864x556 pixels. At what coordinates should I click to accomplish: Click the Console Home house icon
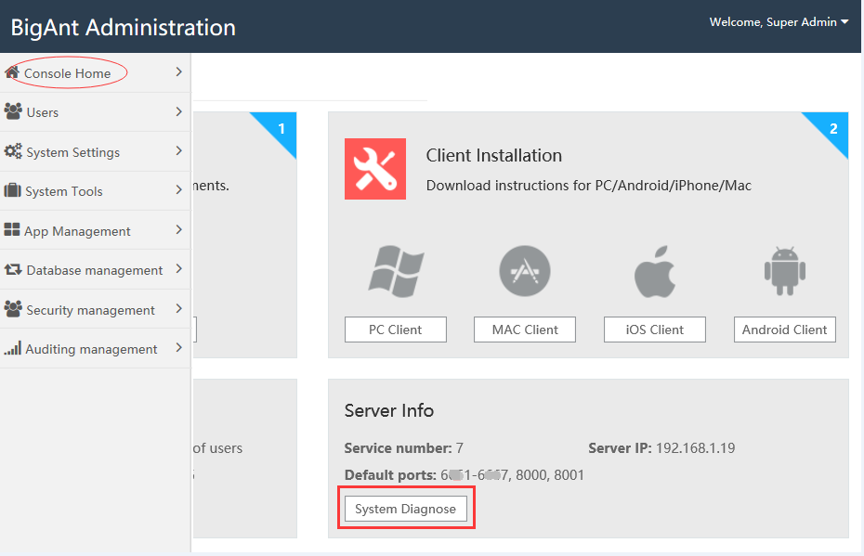[12, 71]
